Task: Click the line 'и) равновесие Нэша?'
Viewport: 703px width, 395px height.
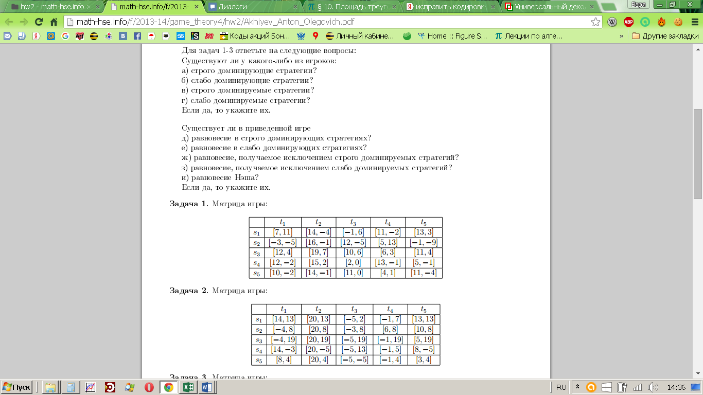Action: click(220, 177)
